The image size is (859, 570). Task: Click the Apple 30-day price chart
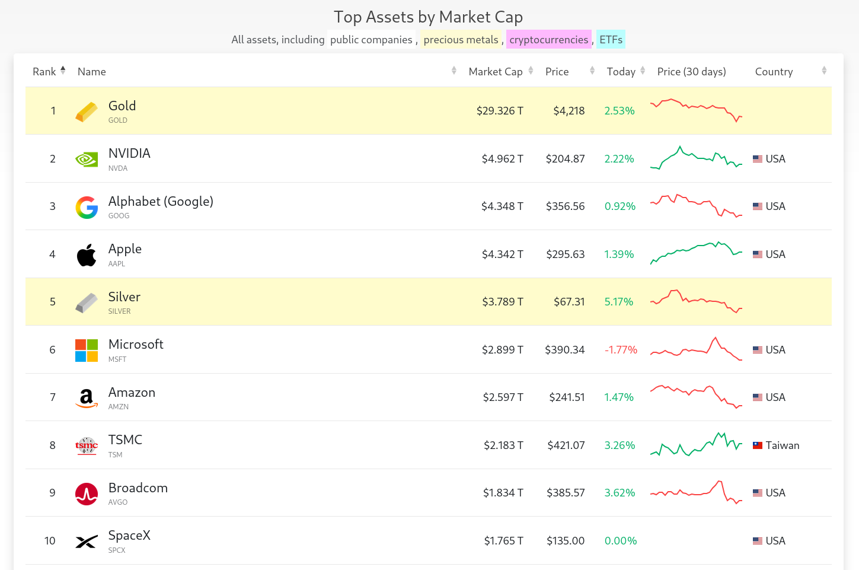[696, 253]
